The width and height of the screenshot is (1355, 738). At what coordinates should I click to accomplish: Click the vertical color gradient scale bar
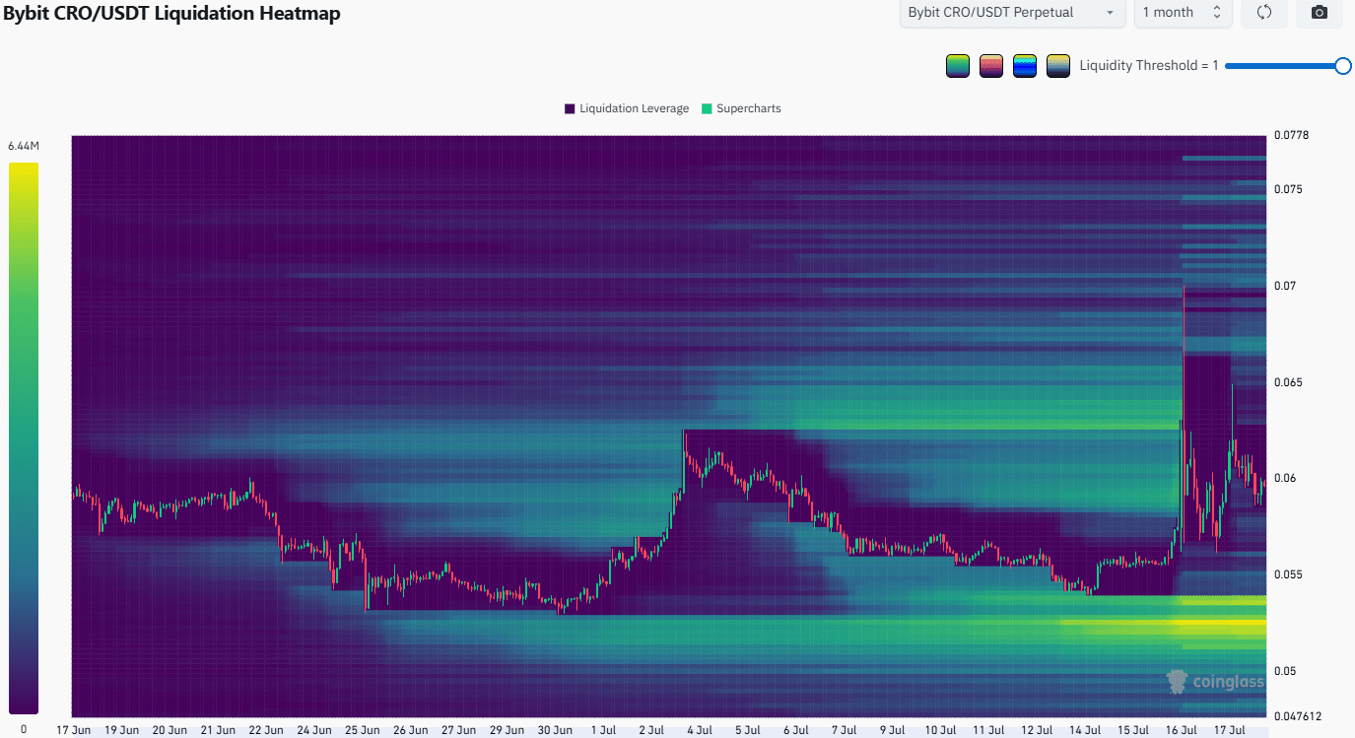[x=23, y=437]
